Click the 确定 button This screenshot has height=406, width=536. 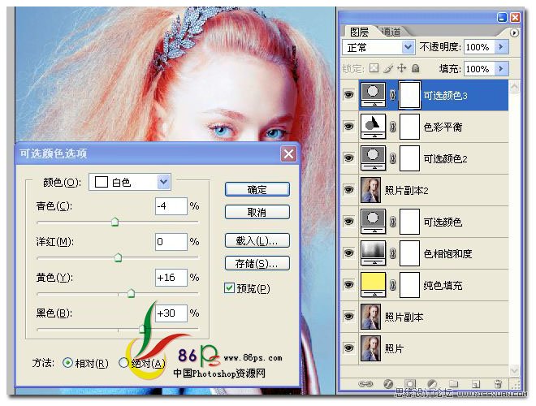[257, 189]
